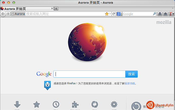Open Sync circular arrows icon
The width and height of the screenshot is (175, 110).
tap(95, 105)
